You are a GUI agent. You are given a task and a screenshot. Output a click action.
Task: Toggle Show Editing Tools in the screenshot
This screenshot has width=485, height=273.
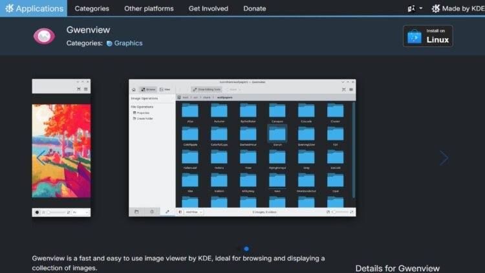(x=206, y=89)
